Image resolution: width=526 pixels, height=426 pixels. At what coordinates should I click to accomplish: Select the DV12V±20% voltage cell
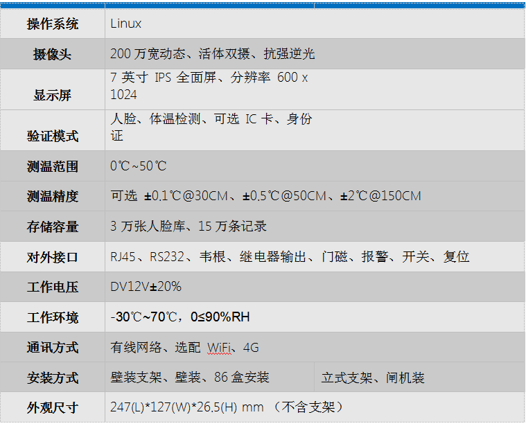(146, 287)
